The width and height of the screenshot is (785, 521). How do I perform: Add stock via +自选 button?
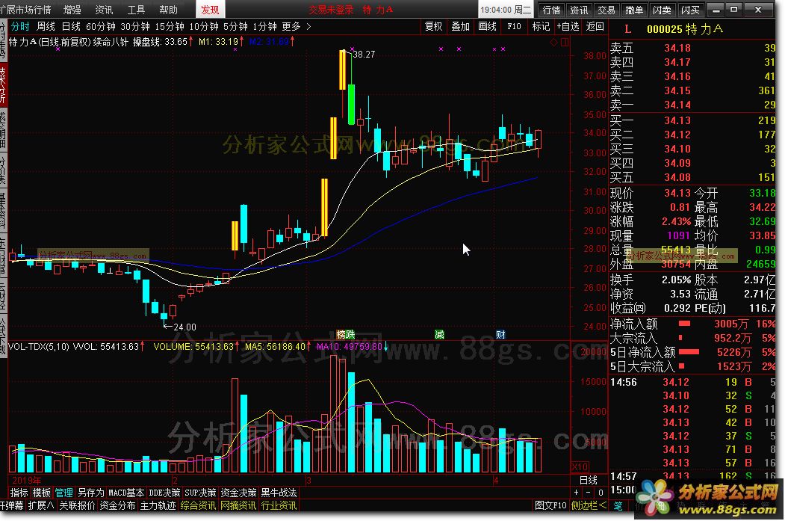pyautogui.click(x=568, y=27)
